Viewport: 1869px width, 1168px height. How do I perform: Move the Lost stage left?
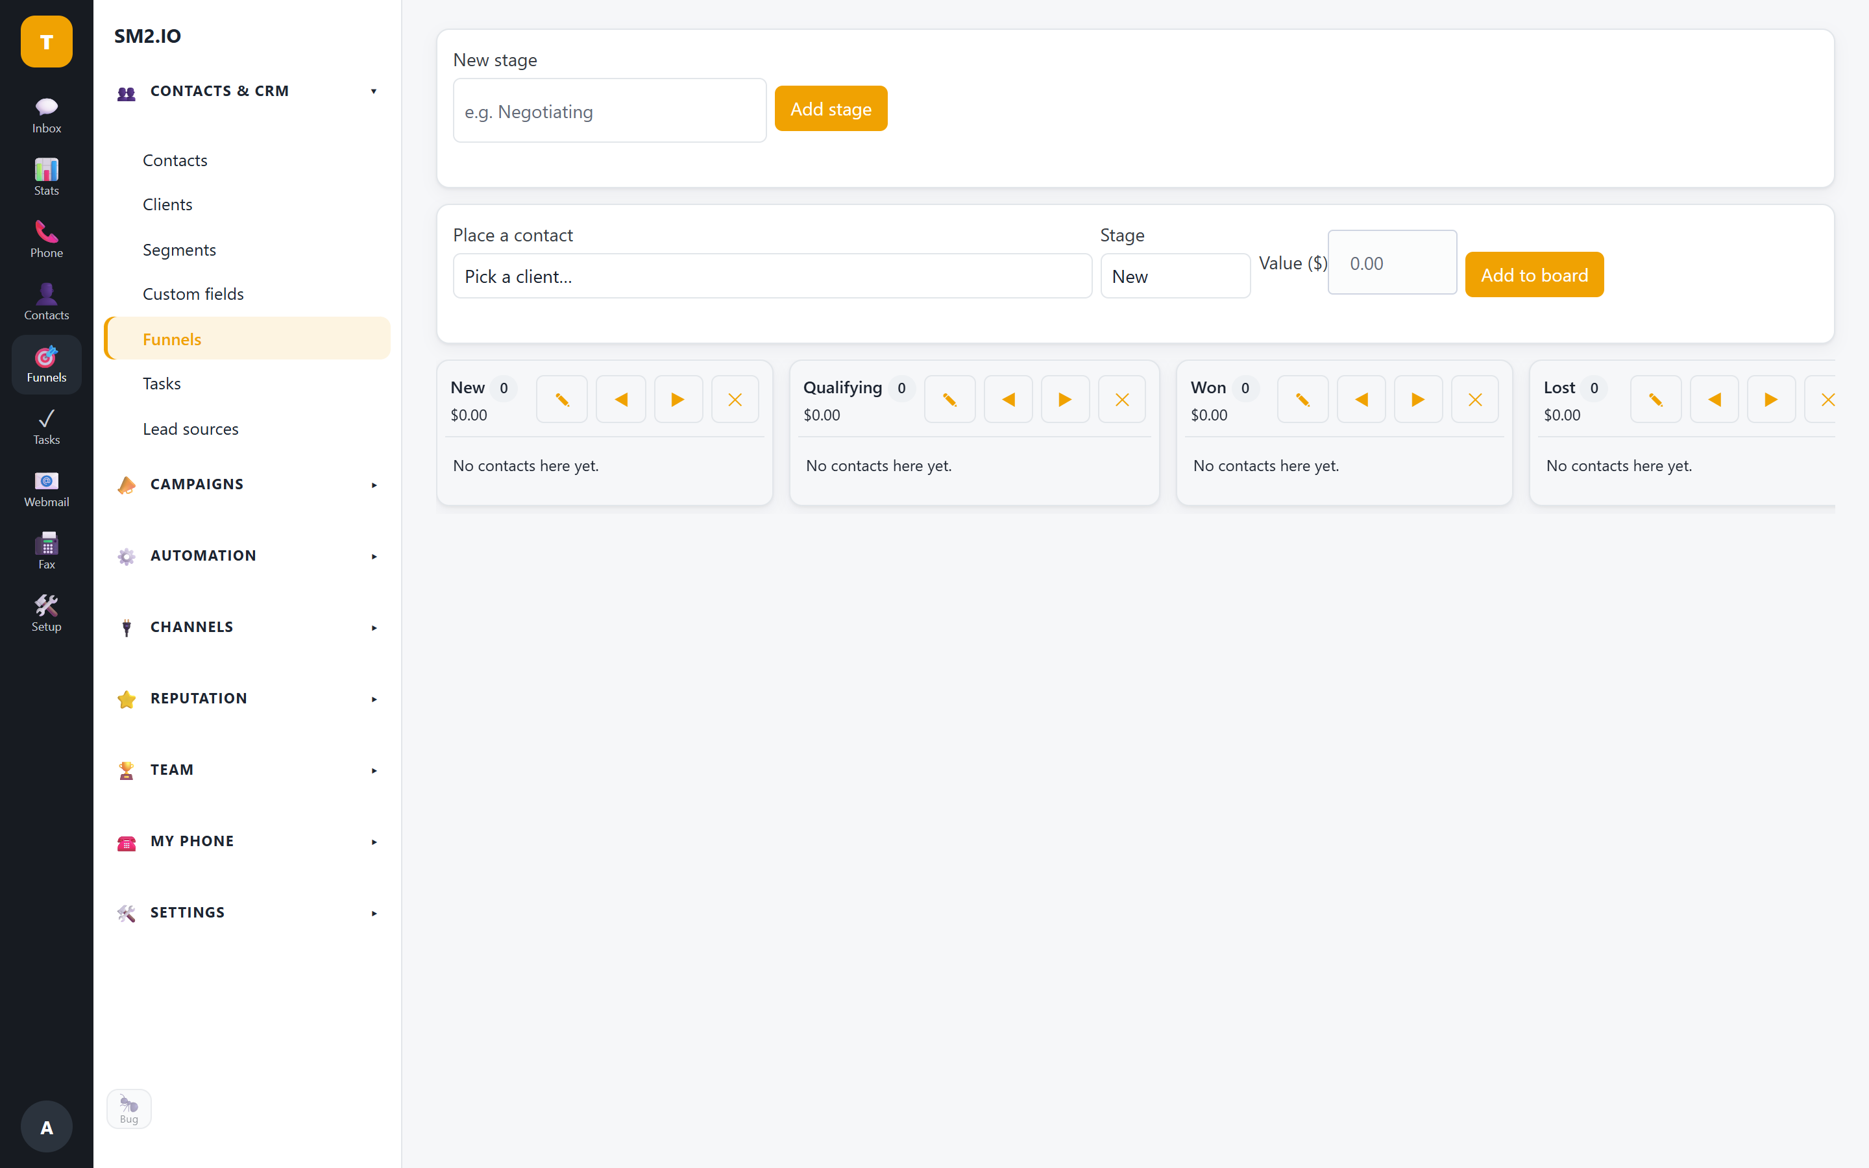click(x=1714, y=399)
